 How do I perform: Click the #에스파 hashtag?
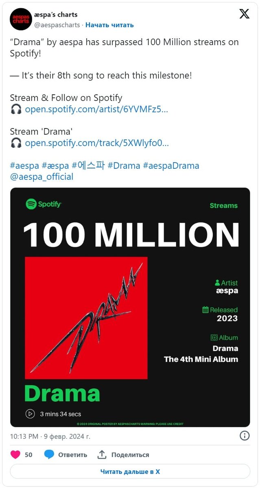(88, 166)
